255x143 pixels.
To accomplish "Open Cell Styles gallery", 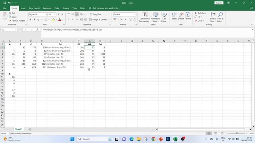I will pyautogui.click(x=164, y=17).
